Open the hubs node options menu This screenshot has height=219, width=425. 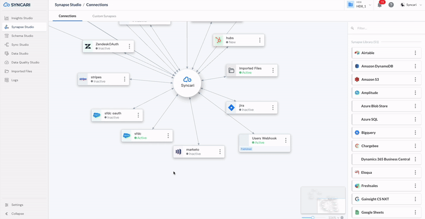[x=260, y=40]
